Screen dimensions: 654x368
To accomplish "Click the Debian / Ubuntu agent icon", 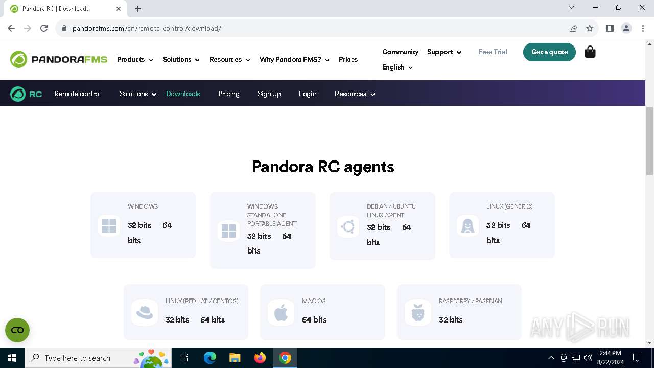I will coord(348,226).
